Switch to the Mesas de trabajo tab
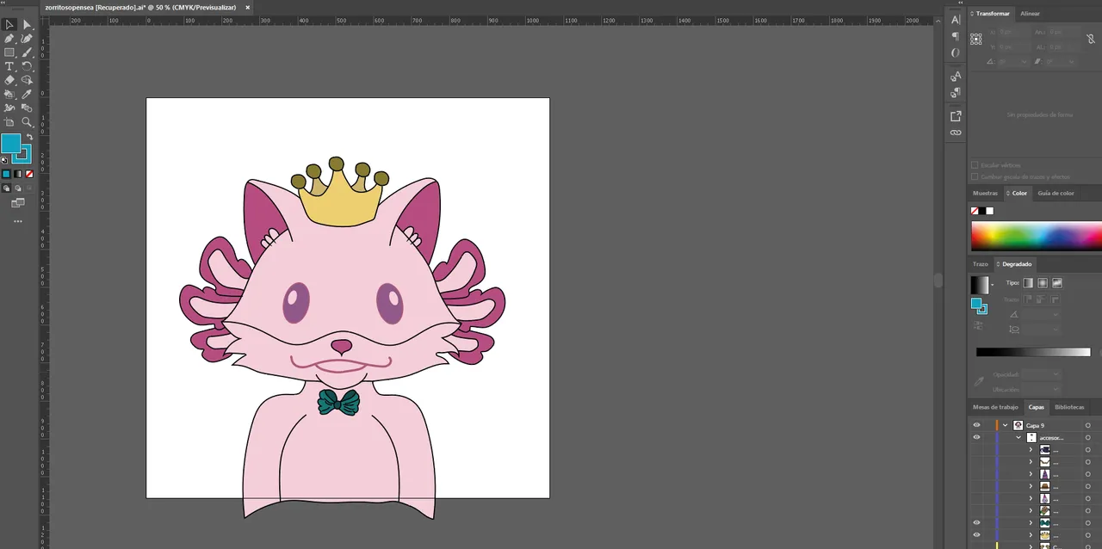The height and width of the screenshot is (549, 1102). click(x=995, y=407)
